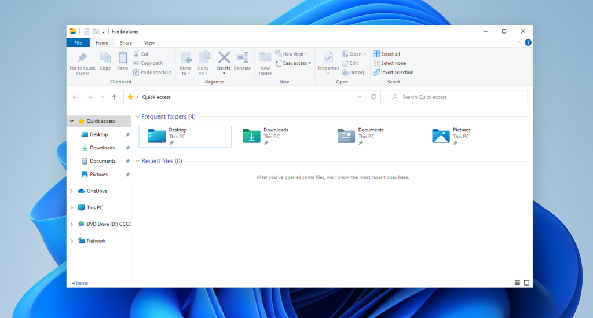This screenshot has height=318, width=593.
Task: Click Select all button
Action: [386, 54]
